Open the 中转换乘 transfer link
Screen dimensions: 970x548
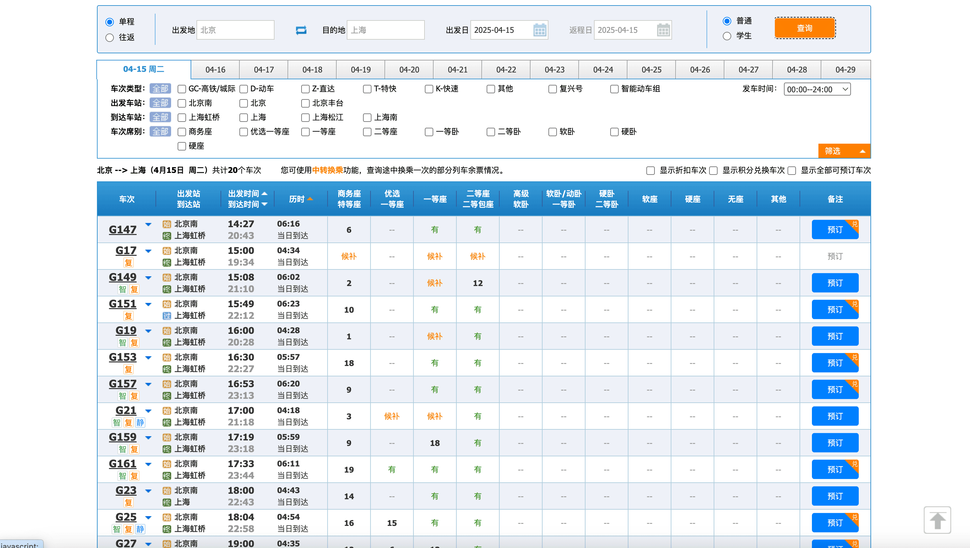(327, 171)
